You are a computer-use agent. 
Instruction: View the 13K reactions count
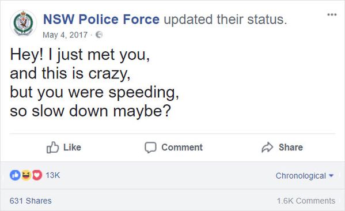click(x=53, y=175)
